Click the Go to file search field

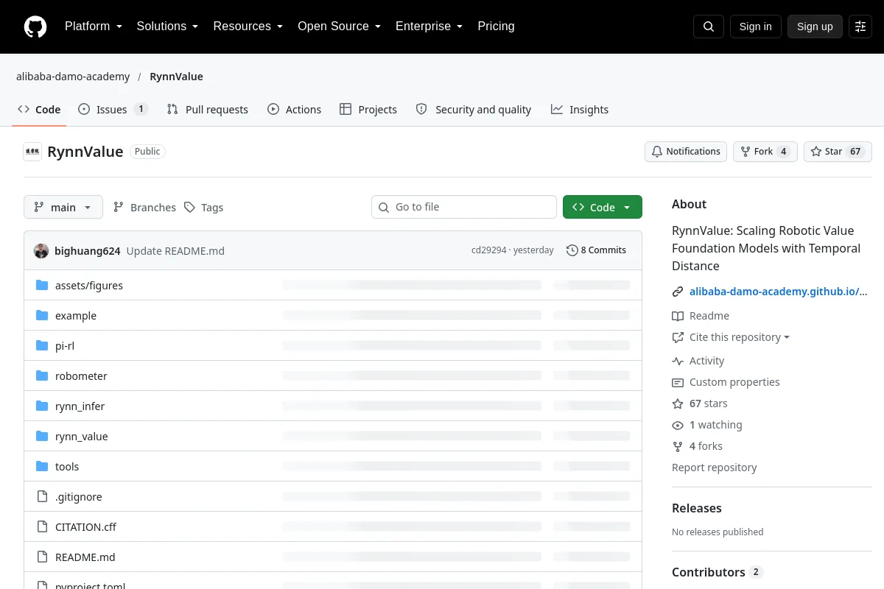click(x=464, y=207)
